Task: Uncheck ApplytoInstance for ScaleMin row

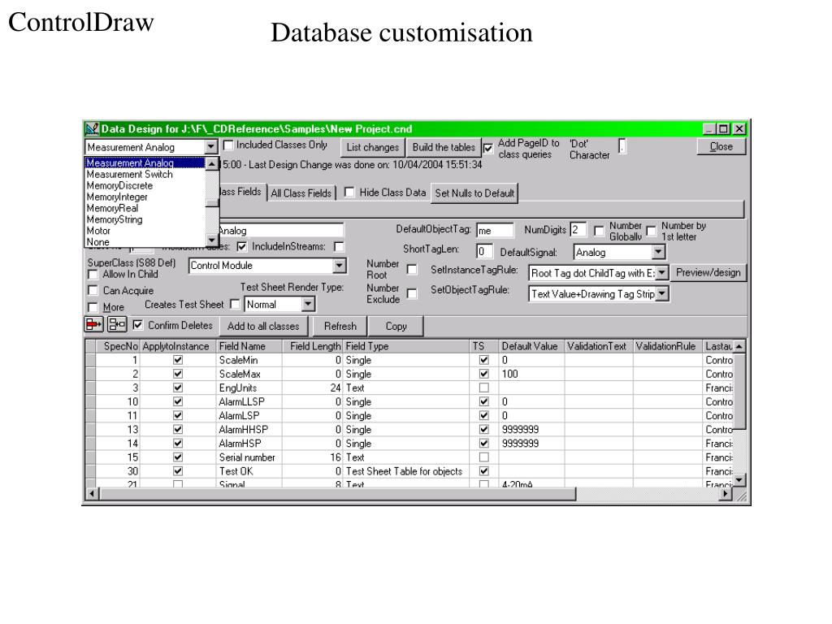Action: [178, 360]
